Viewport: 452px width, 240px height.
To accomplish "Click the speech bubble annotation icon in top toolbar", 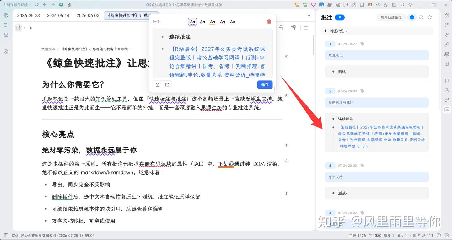I will pyautogui.click(x=346, y=5).
